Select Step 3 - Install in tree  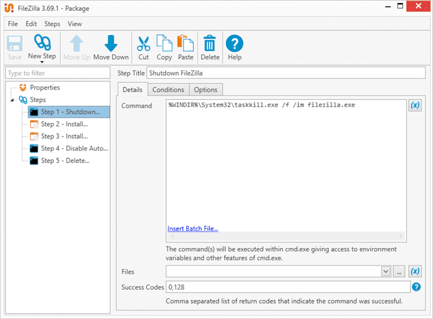click(x=64, y=136)
